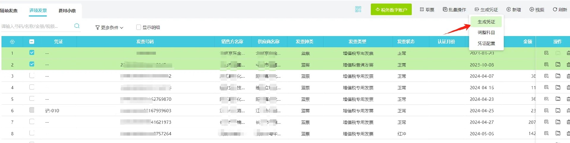Check the checkbox in row 4
The height and width of the screenshot is (143, 570).
coord(32,87)
